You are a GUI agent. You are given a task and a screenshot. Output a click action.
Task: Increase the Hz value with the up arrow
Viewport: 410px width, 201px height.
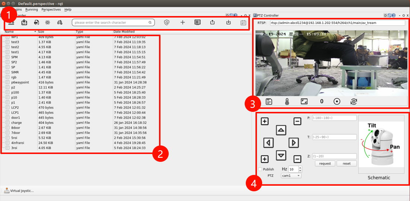(300, 168)
